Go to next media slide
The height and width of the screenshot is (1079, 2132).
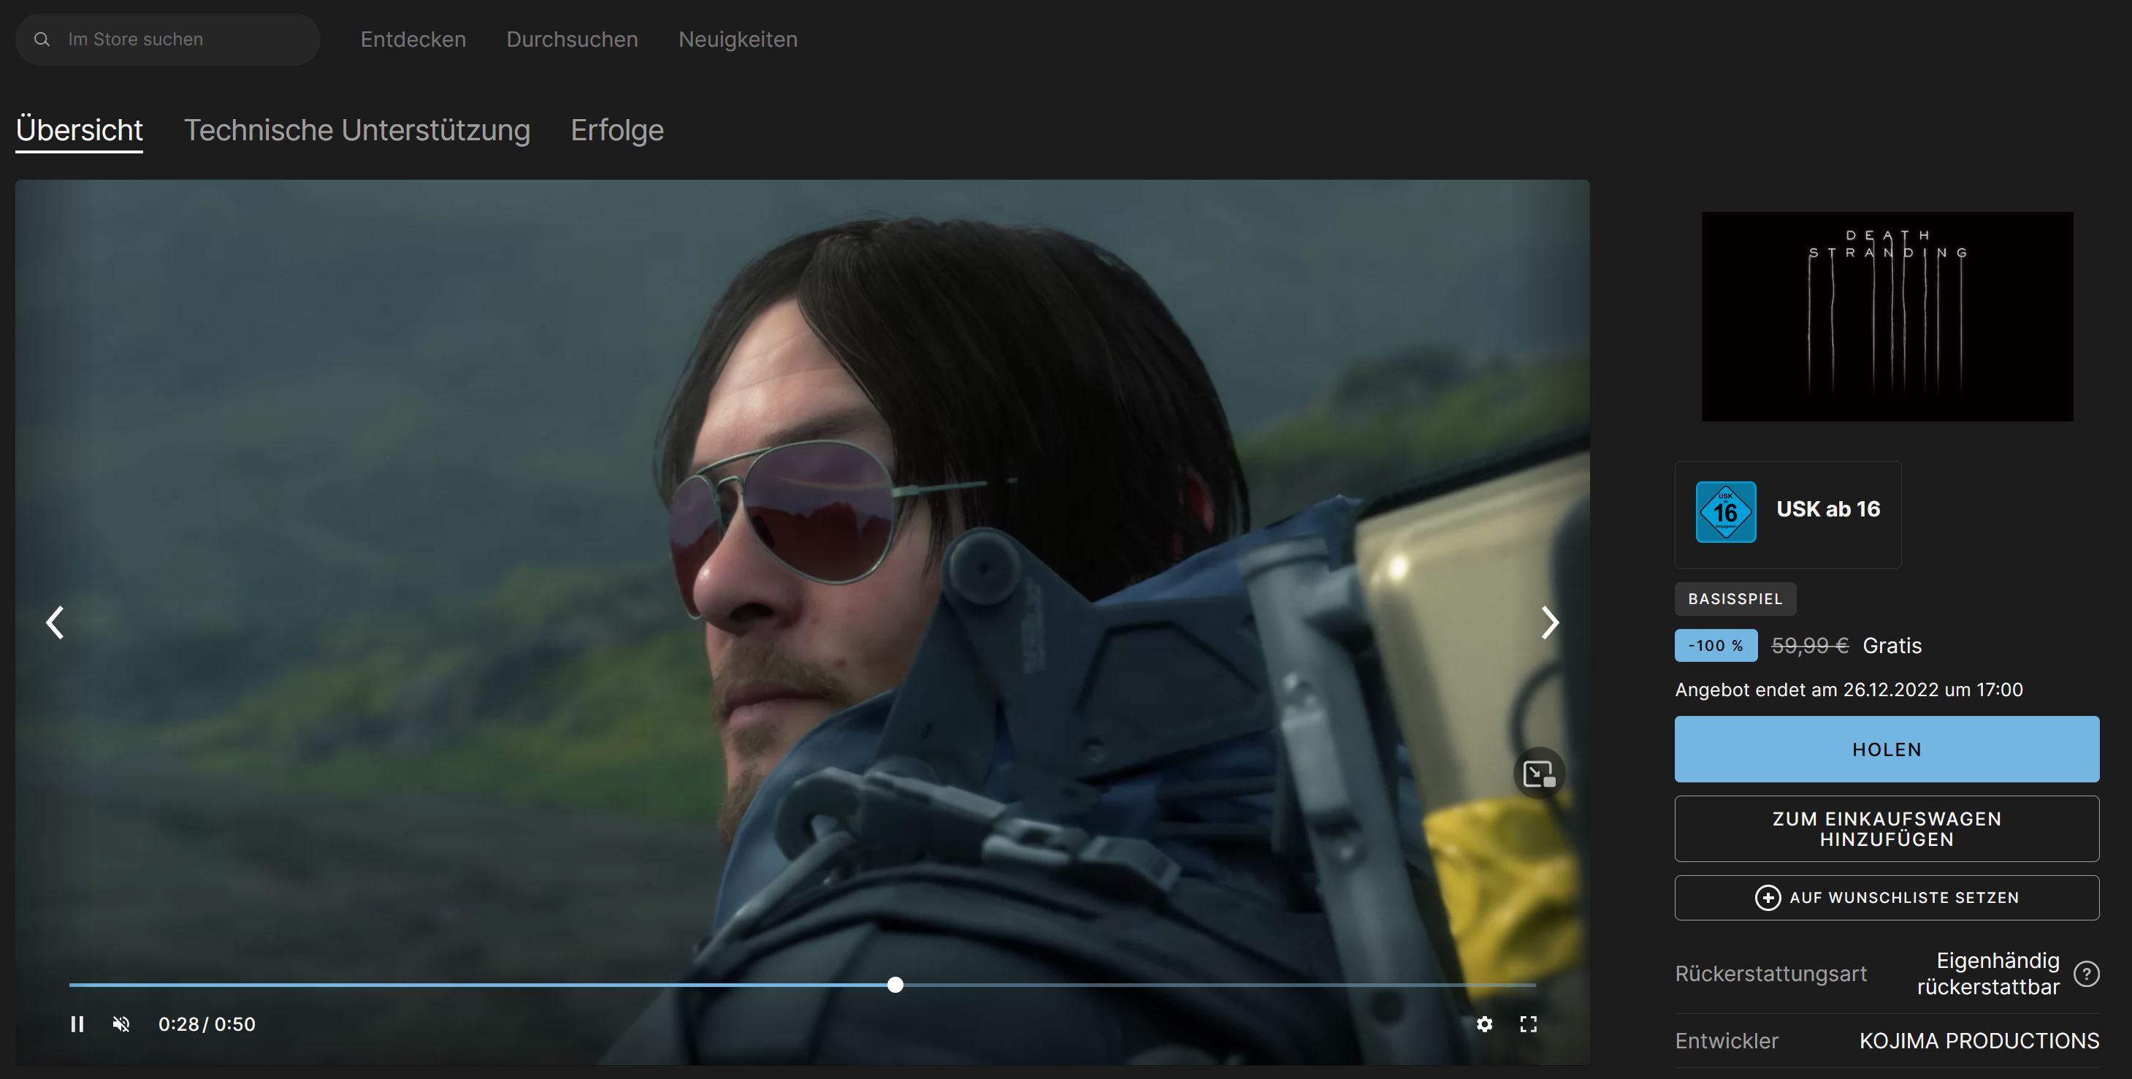(1549, 622)
